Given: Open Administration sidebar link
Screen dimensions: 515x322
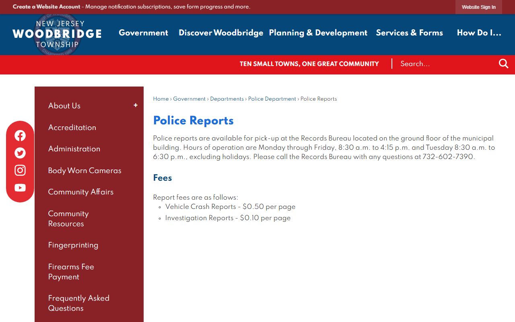Looking at the screenshot, I should pyautogui.click(x=74, y=149).
